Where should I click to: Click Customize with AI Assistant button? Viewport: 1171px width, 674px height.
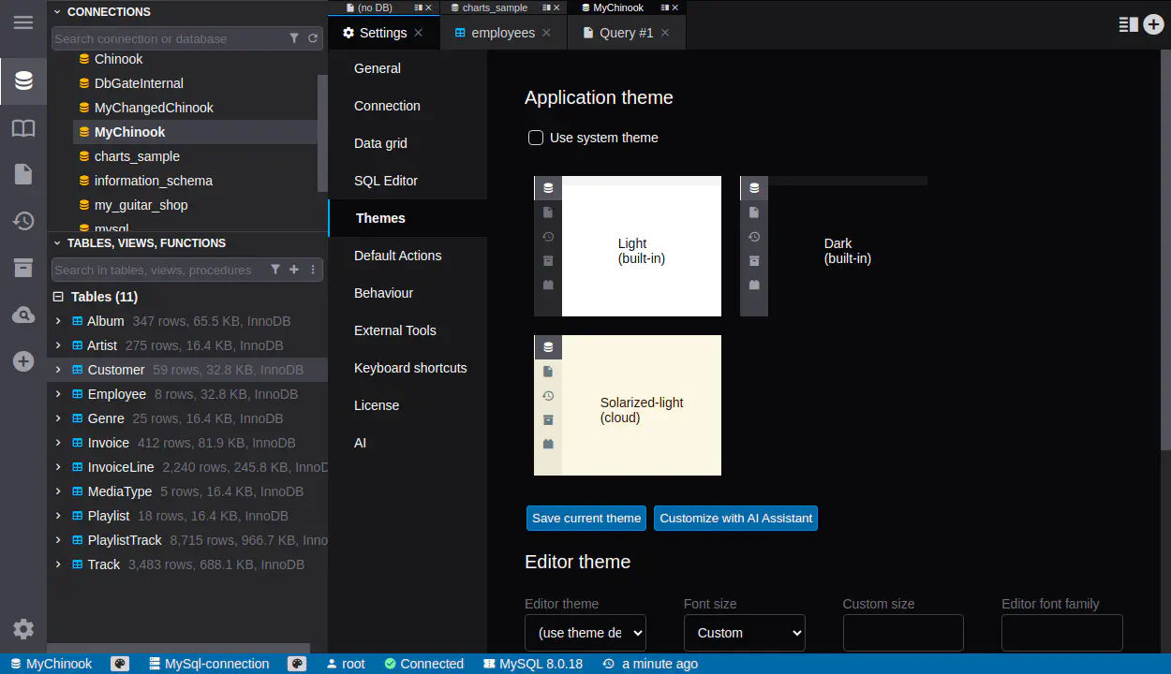coord(735,519)
